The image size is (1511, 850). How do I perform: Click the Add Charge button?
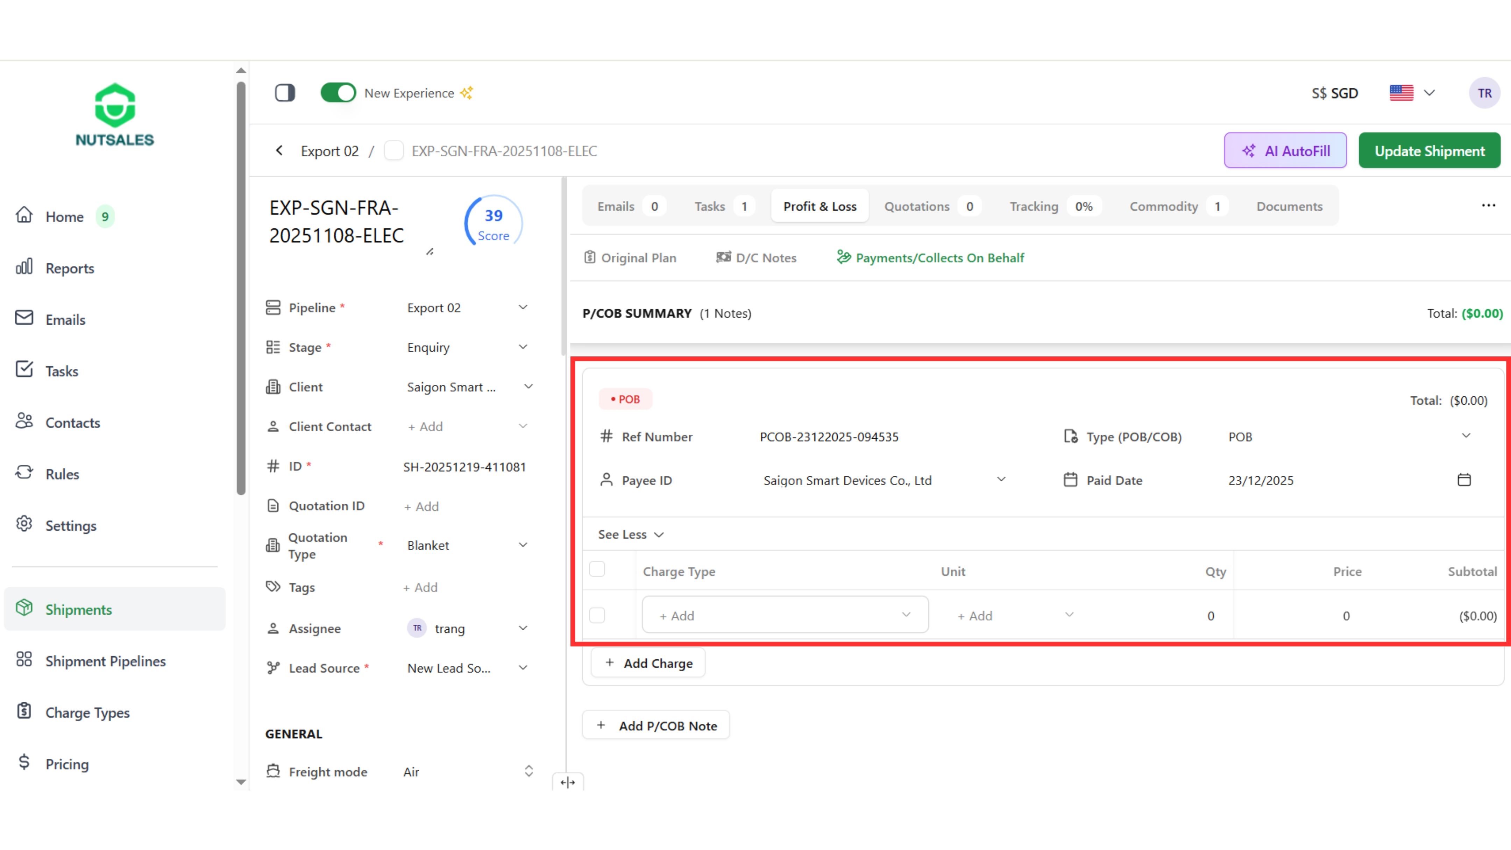pos(648,663)
